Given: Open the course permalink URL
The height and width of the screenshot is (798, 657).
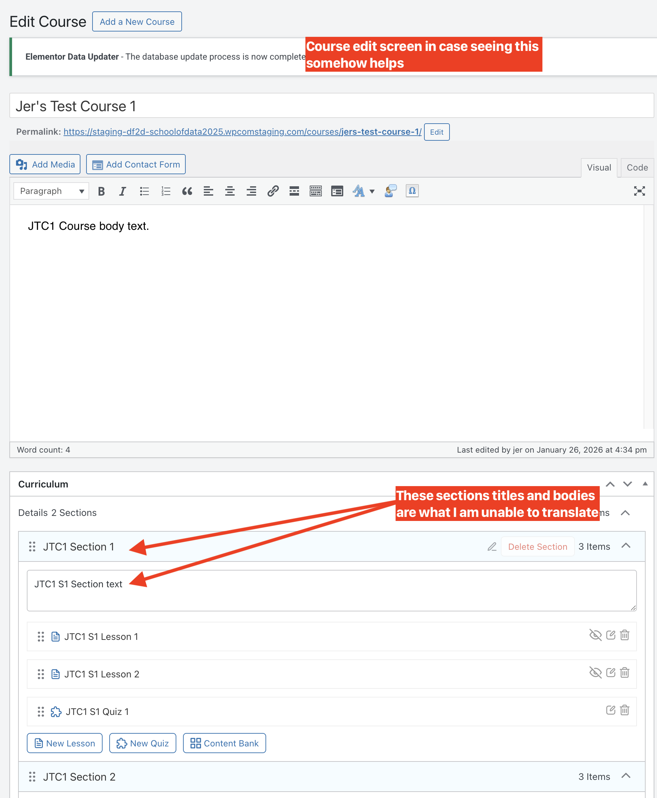Looking at the screenshot, I should coord(242,132).
